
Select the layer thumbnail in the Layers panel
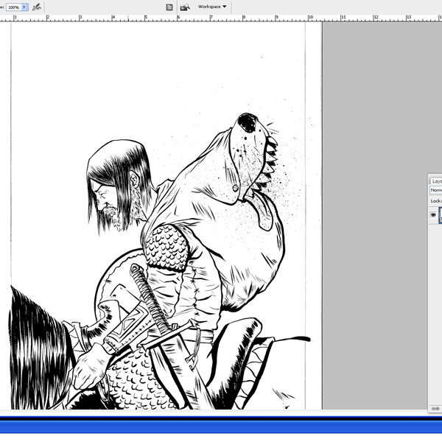440,215
